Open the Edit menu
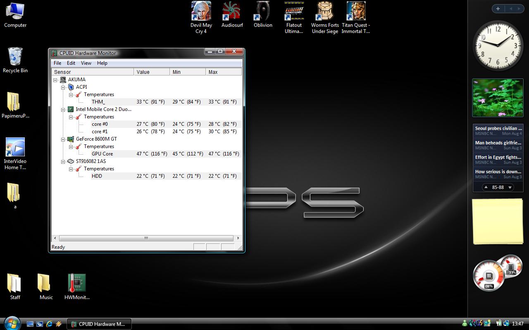The image size is (529, 330). click(x=71, y=63)
